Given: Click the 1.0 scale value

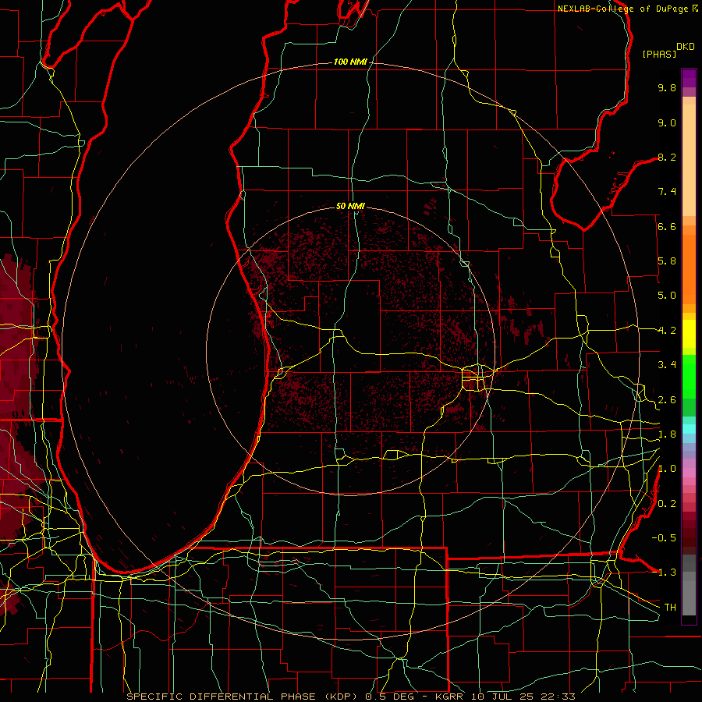Looking at the screenshot, I should click(667, 469).
